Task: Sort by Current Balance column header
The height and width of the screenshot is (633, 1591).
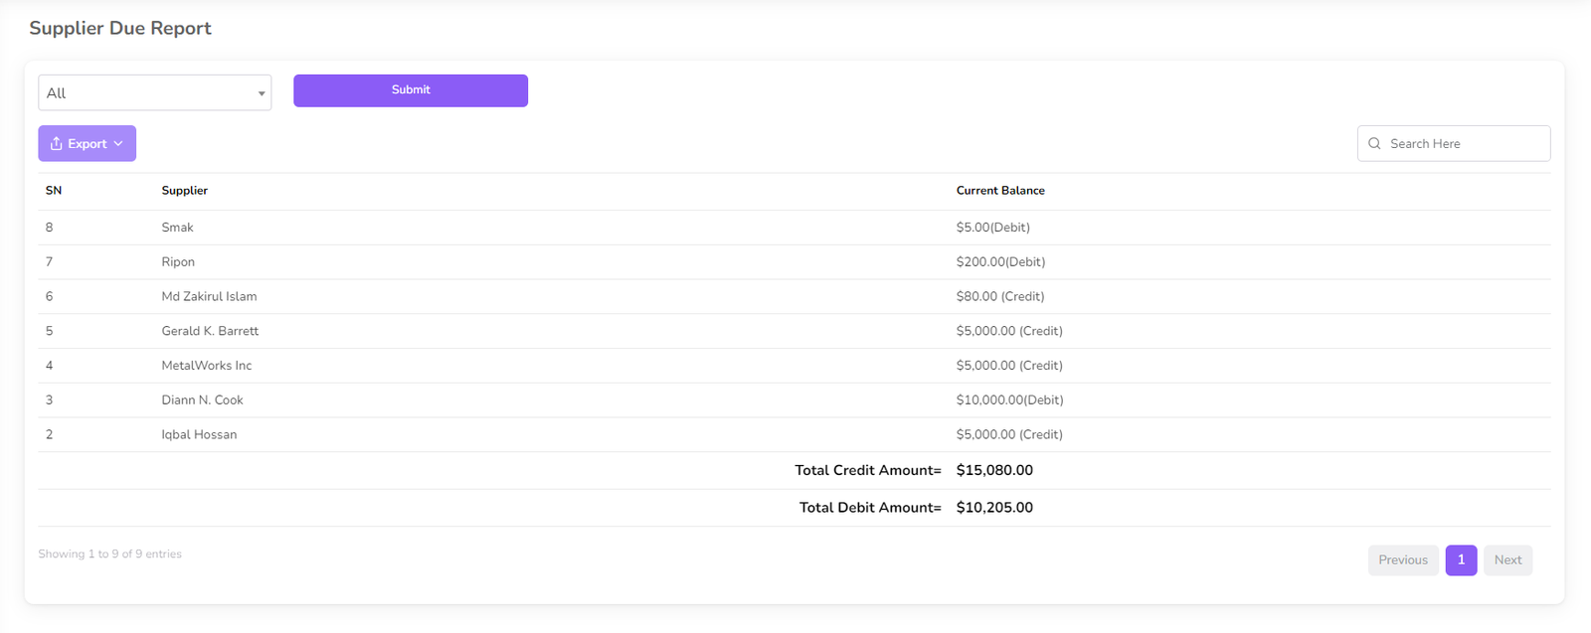Action: coord(999,191)
